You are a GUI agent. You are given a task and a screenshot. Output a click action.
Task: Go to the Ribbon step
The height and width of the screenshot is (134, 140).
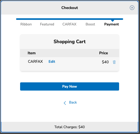pyautogui.click(x=26, y=24)
